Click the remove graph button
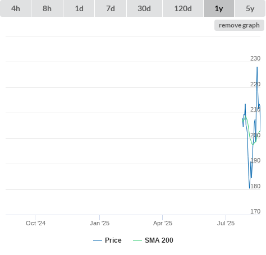 tap(239, 25)
